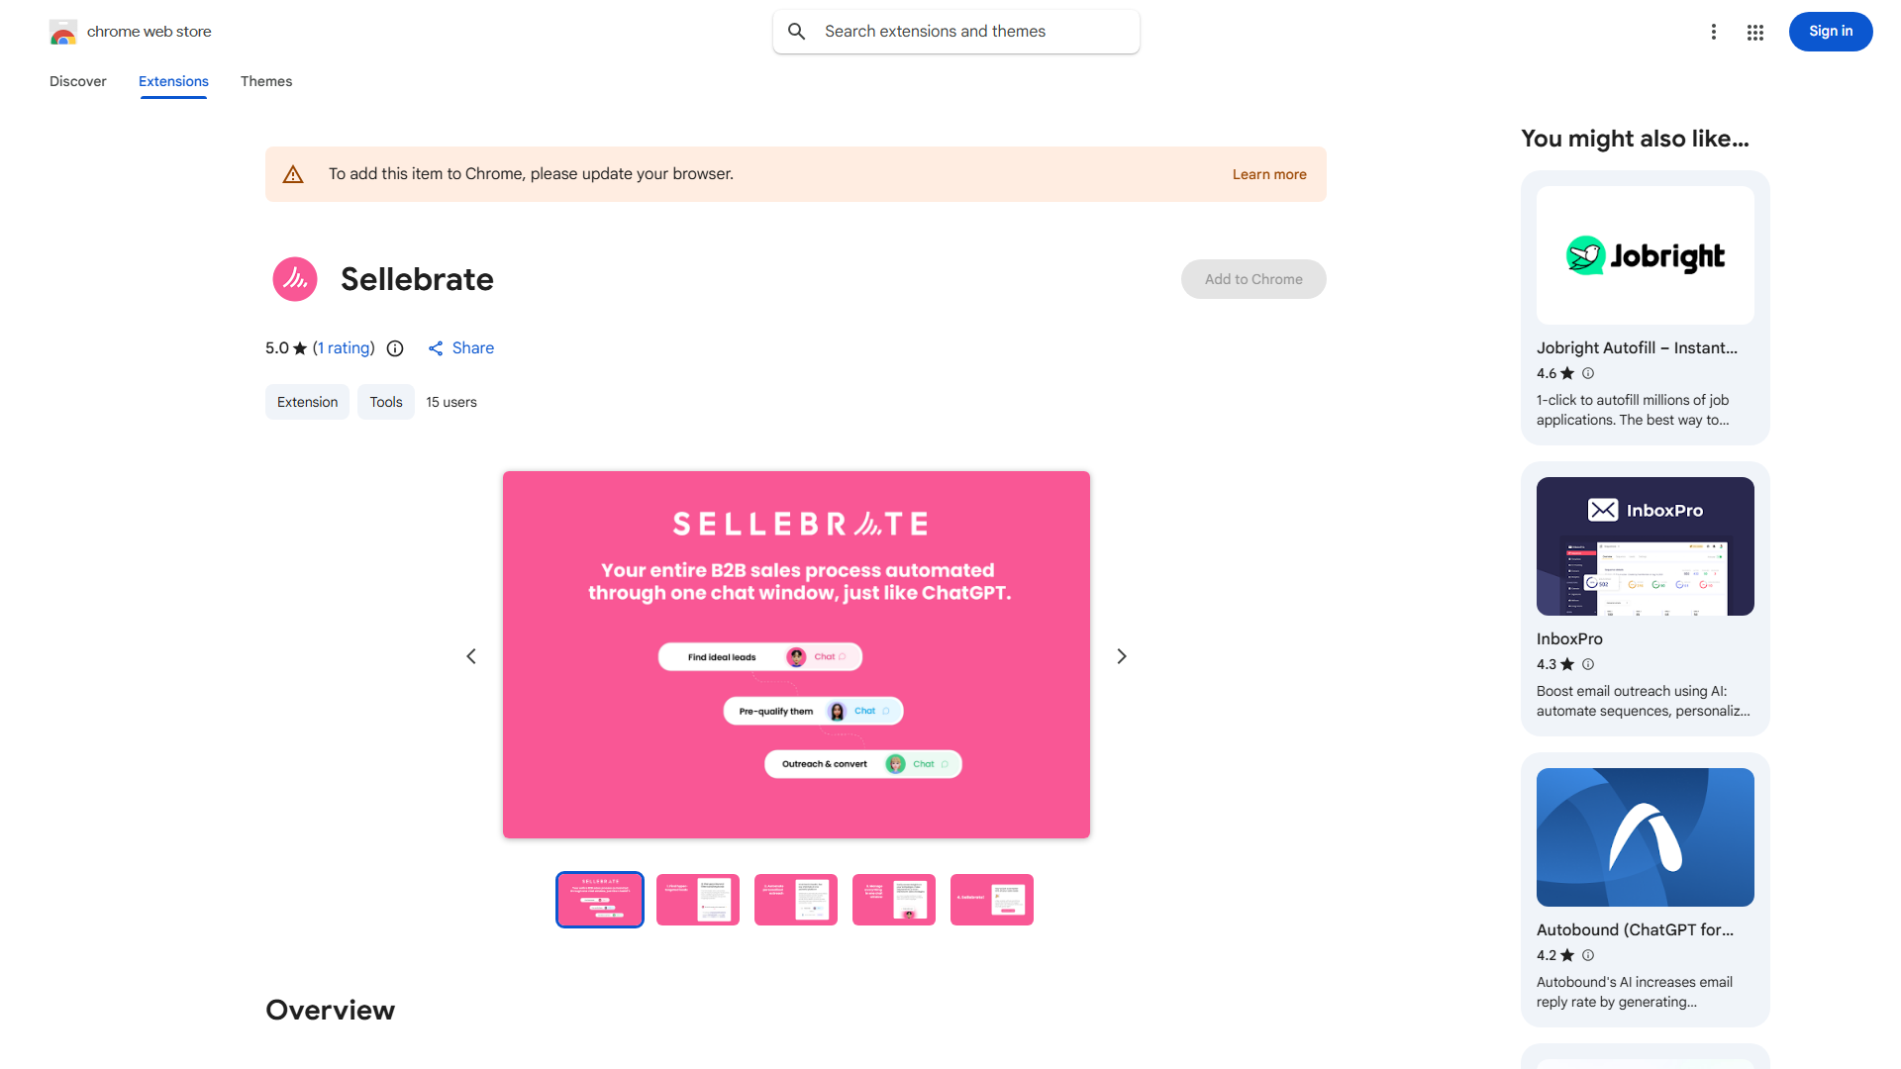Viewport: 1901px width, 1069px height.
Task: Click the search magnifier icon
Action: [797, 32]
